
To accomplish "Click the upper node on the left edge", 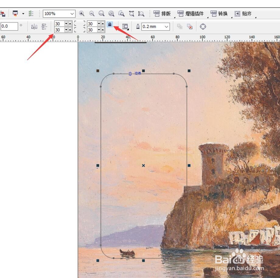I will pos(101,87).
